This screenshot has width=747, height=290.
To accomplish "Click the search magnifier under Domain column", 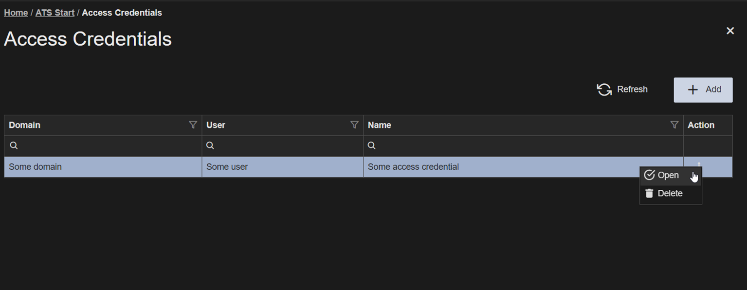I will click(x=14, y=145).
